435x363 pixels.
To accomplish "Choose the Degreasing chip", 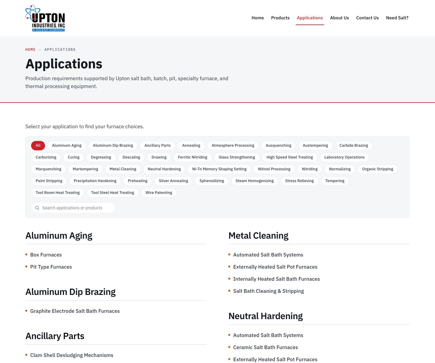I will point(101,157).
